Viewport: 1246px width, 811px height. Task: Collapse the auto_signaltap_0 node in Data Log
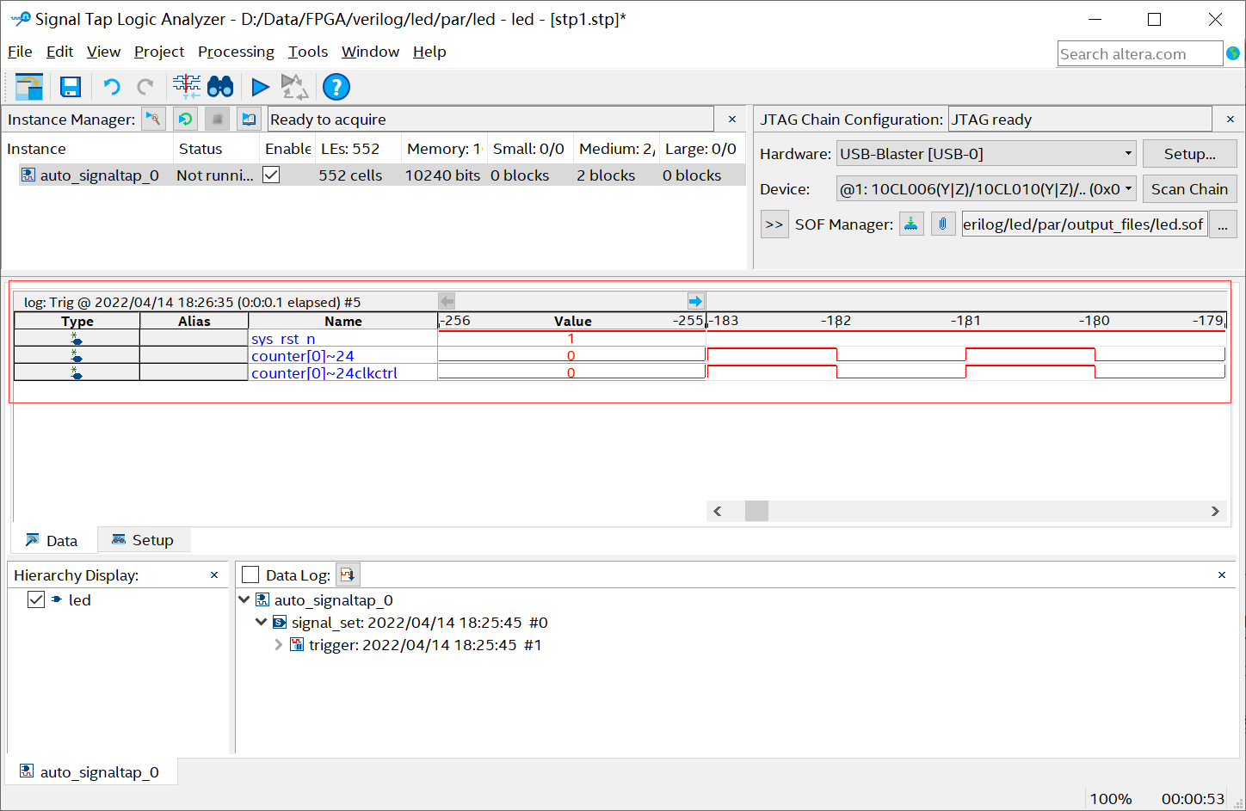(244, 599)
